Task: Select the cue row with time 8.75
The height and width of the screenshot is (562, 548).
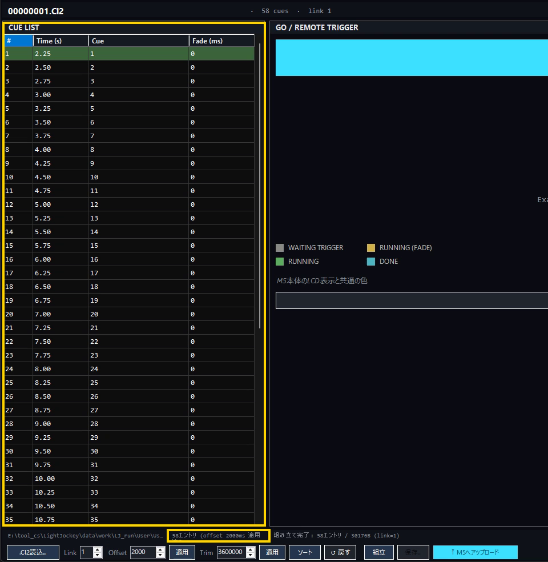Action: 130,410
